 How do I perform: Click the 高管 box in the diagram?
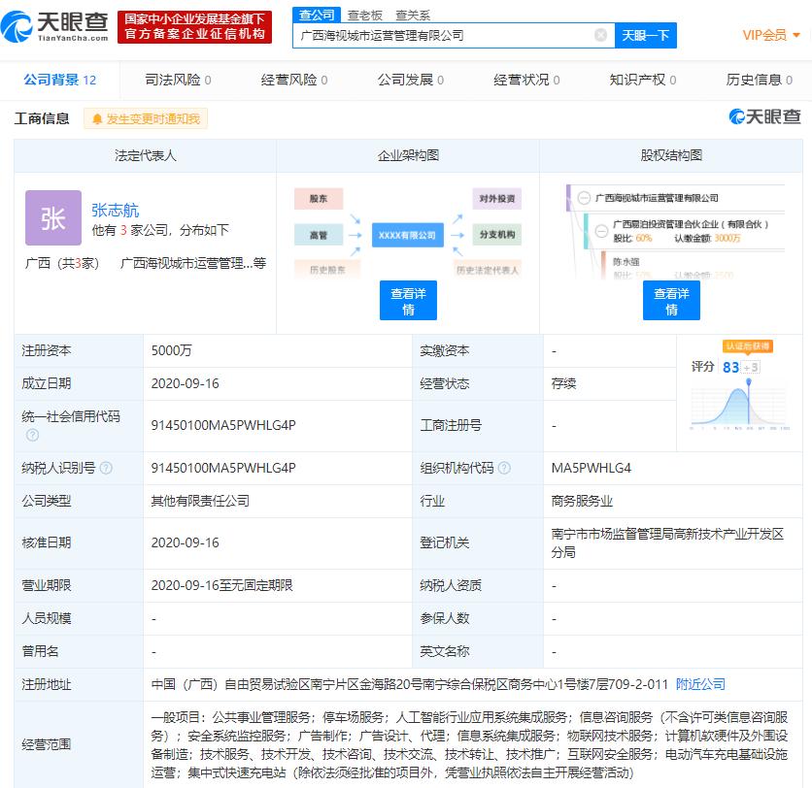tap(319, 235)
